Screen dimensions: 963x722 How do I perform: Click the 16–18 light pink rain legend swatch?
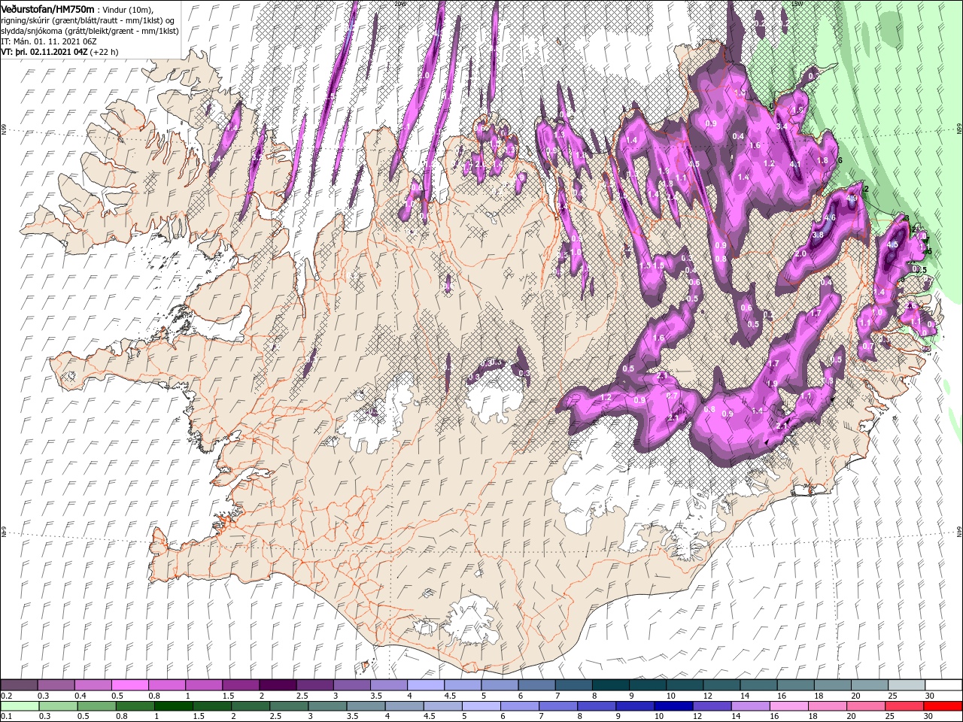tap(788, 706)
